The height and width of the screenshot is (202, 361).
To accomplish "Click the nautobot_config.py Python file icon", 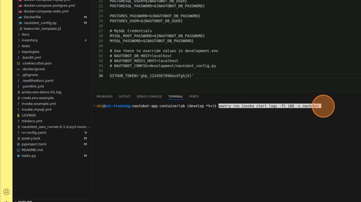I will tap(21, 23).
